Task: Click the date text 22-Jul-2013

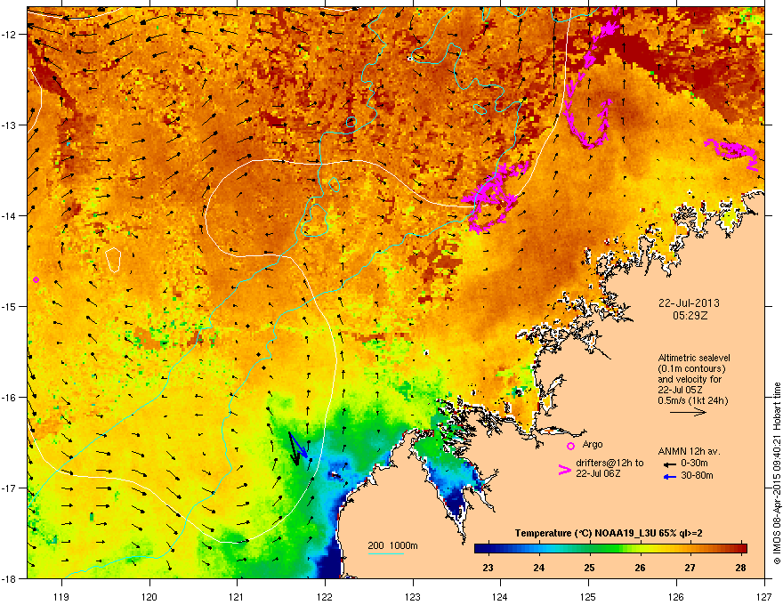Action: (689, 303)
